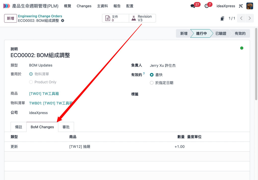258x180 pixels.
Task: Switch to the BoM Changes tab
Action: [42, 127]
